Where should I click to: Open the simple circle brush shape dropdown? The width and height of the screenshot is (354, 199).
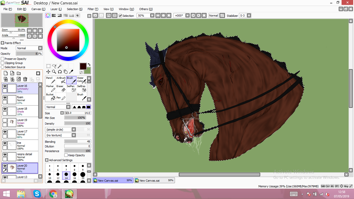74,129
